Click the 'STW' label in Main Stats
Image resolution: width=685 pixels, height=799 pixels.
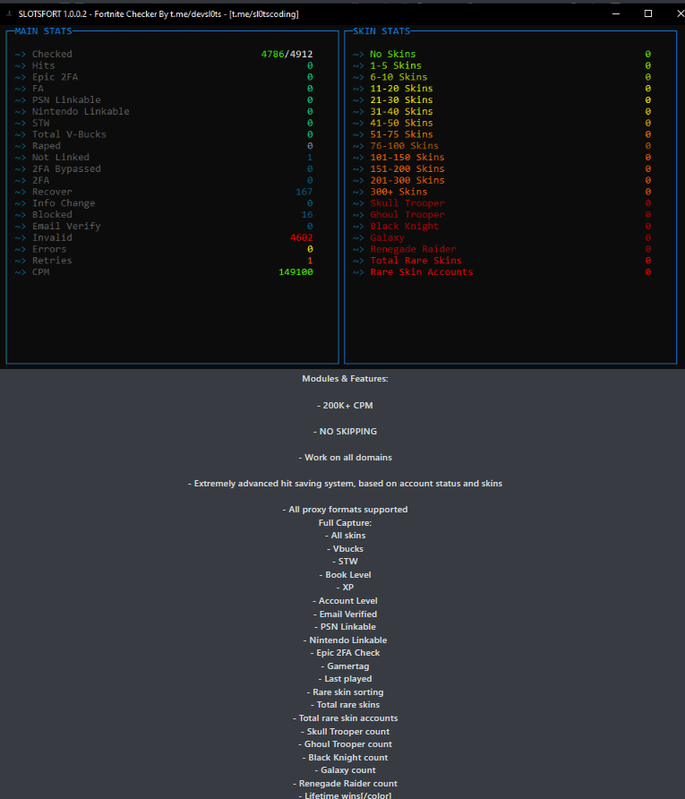(x=41, y=123)
